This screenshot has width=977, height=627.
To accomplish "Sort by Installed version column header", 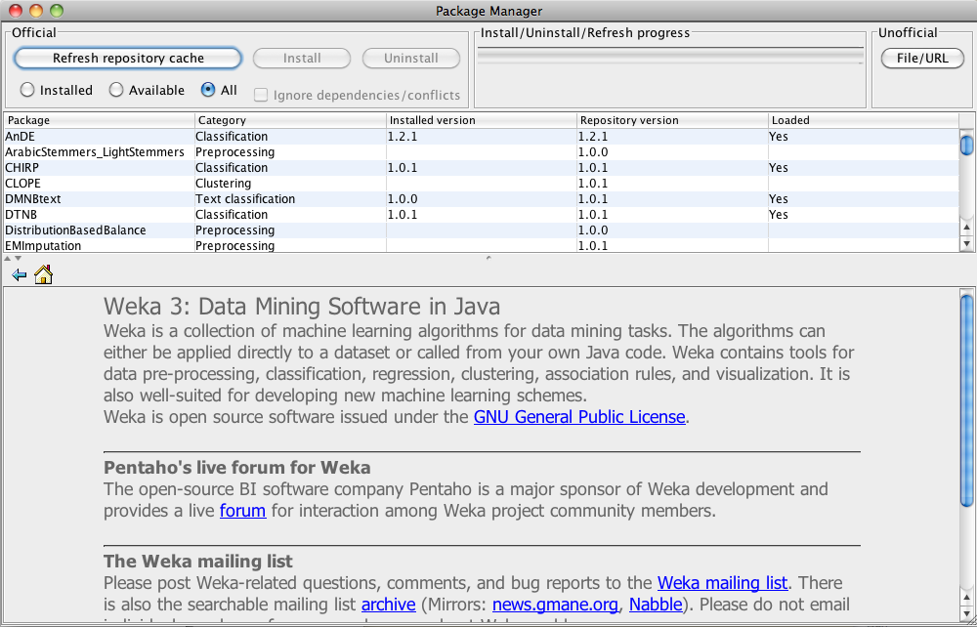I will (482, 120).
